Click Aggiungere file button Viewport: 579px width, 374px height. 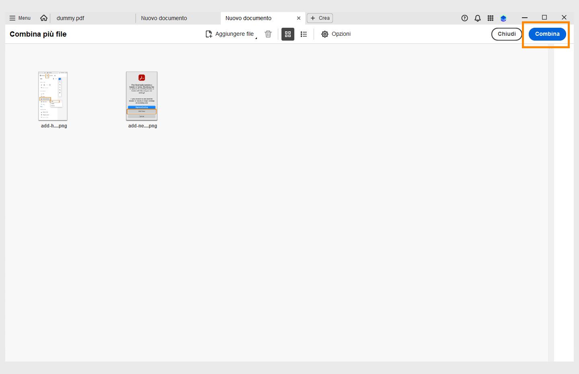point(231,34)
